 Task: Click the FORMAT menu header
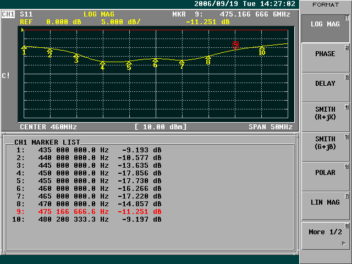[x=326, y=4]
